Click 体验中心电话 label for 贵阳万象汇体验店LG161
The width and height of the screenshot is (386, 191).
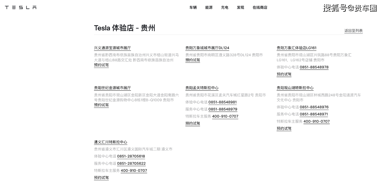coord(288,67)
